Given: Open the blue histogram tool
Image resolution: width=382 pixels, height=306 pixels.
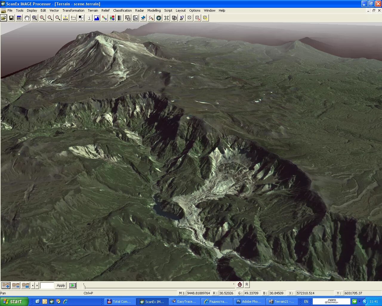Looking at the screenshot, I should pyautogui.click(x=97, y=18).
